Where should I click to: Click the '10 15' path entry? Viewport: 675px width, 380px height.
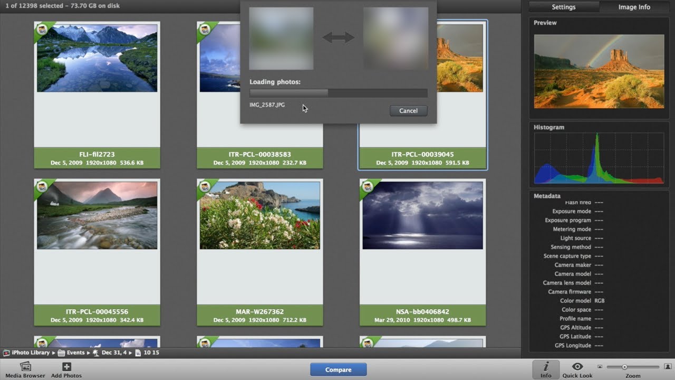[x=151, y=353]
